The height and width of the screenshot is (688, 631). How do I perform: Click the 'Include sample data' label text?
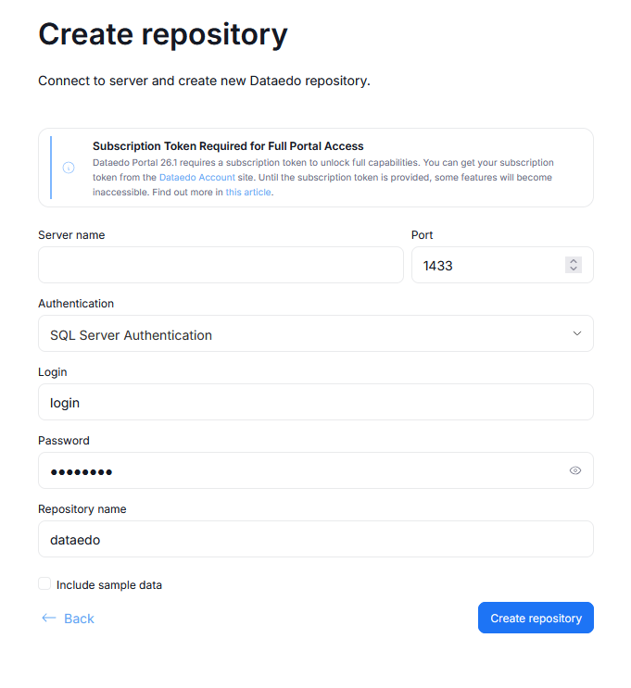click(x=109, y=585)
